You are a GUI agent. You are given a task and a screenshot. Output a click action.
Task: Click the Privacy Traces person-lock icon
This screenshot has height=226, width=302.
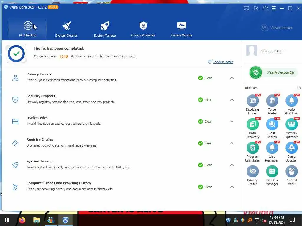15,78
